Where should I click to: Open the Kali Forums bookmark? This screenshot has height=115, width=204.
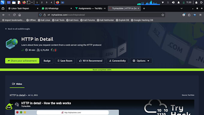point(88,20)
